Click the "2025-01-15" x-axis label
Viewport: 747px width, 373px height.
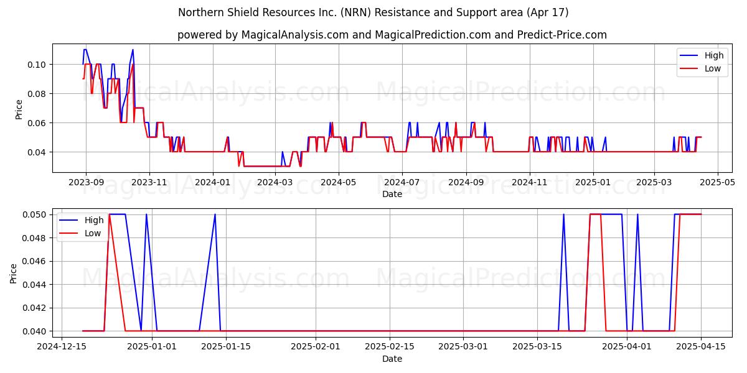225,347
